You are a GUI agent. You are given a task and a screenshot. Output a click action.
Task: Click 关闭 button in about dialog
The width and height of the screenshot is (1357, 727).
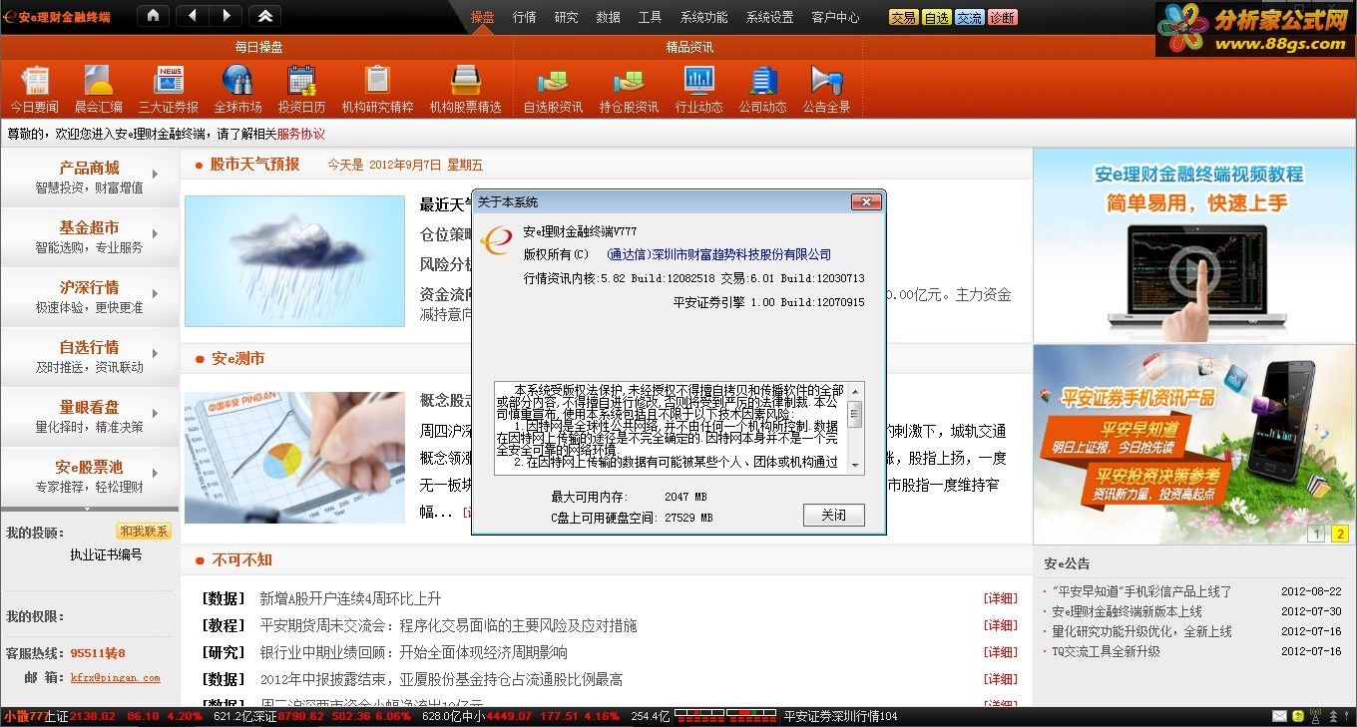[833, 516]
